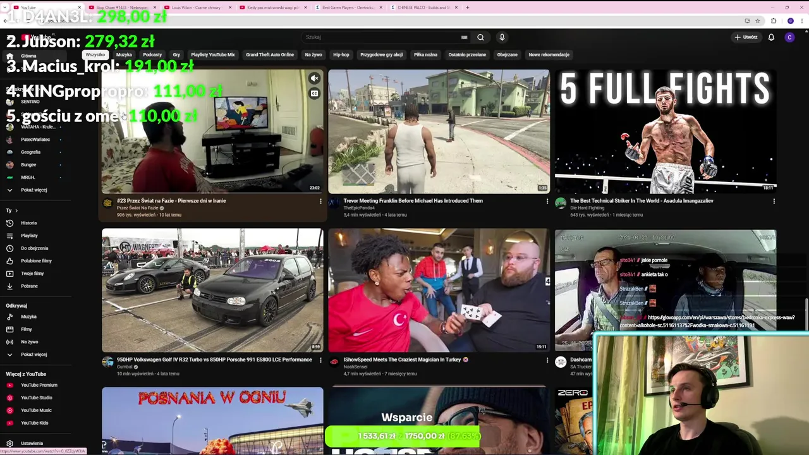The height and width of the screenshot is (455, 809).
Task: Open Trevor Meeting Franklin video title
Action: [x=413, y=201]
